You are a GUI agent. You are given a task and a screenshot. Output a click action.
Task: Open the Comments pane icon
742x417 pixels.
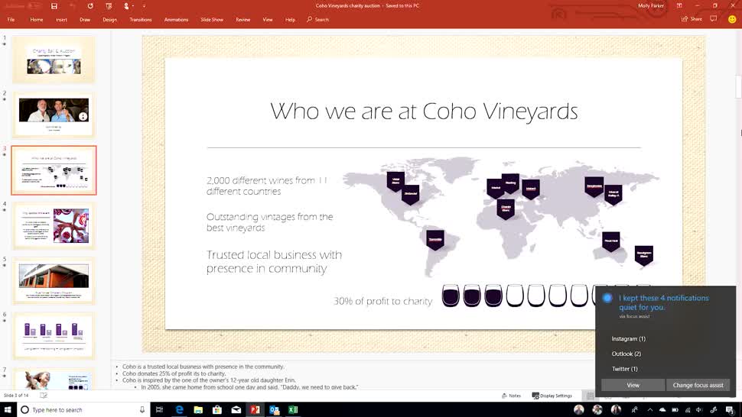click(714, 19)
